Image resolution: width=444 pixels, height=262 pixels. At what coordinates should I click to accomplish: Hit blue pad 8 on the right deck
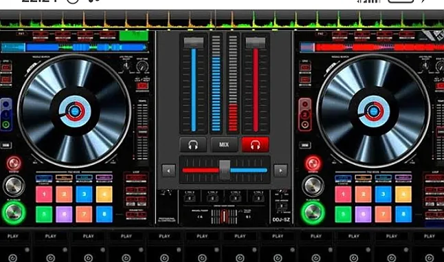(403, 214)
